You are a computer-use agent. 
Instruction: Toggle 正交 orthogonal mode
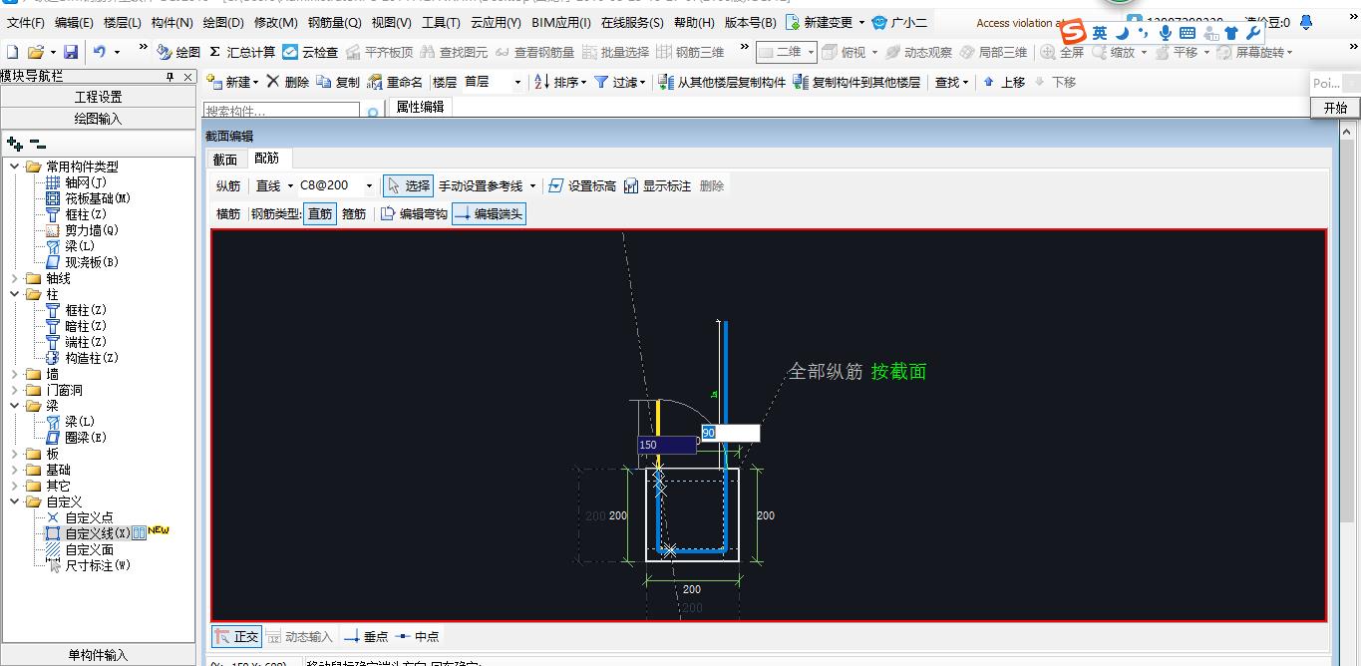(237, 636)
